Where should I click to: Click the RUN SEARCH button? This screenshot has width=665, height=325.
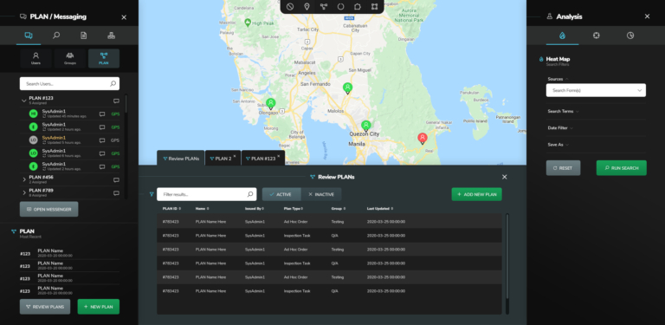(622, 168)
